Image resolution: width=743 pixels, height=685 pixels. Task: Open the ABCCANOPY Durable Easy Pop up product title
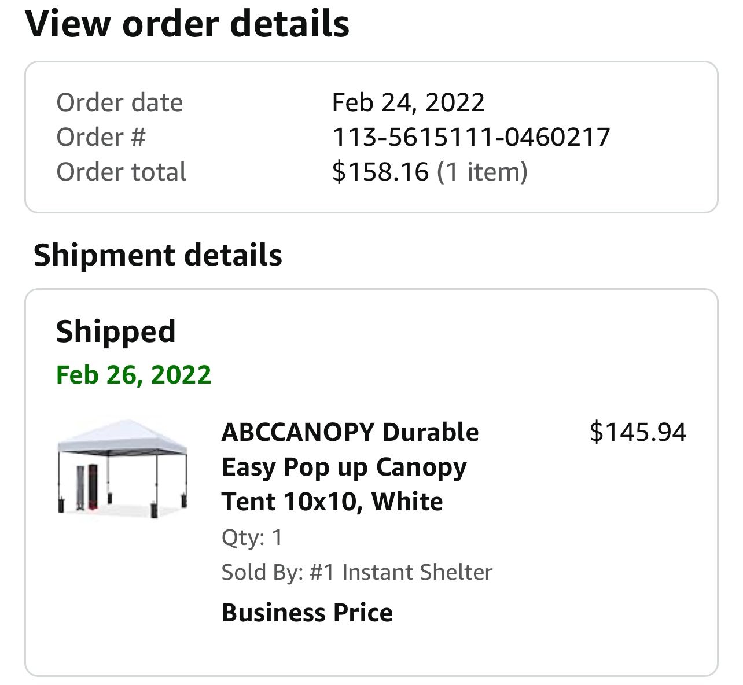tap(350, 433)
